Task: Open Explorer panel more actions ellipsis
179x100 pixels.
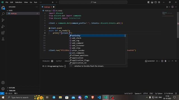Action: 37,7
